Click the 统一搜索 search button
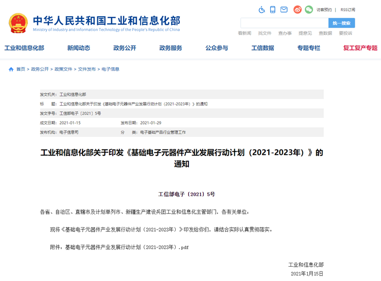 click(x=341, y=23)
